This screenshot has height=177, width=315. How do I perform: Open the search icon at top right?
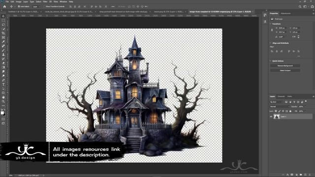(300, 6)
